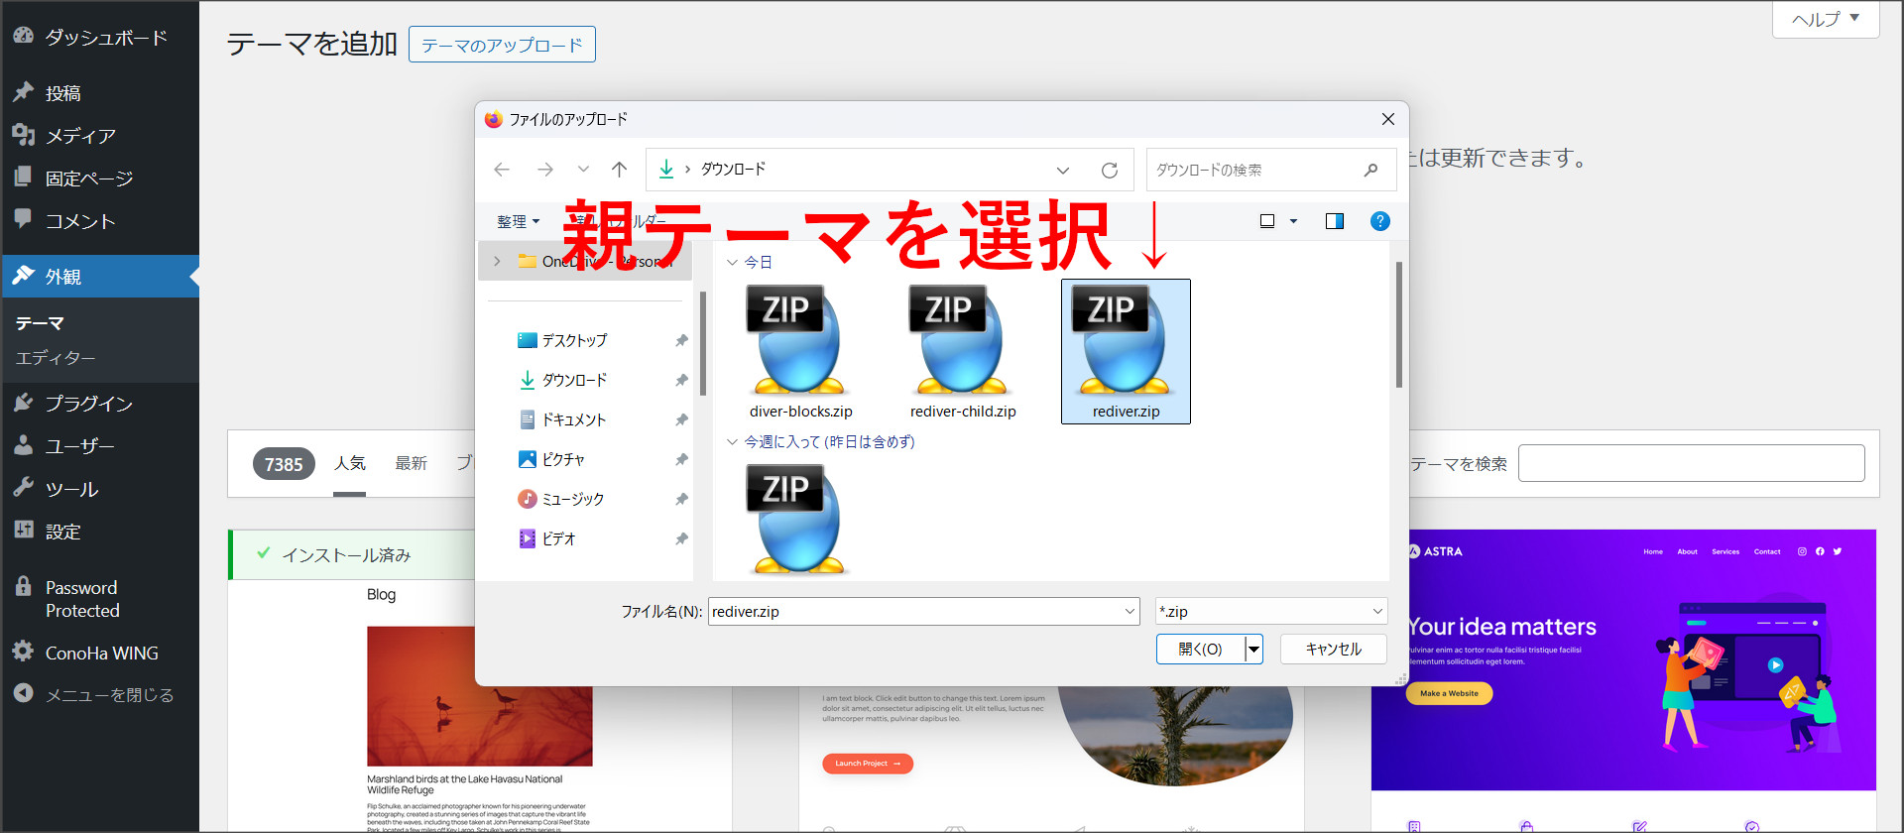Click the refresh icon in address bar
Image resolution: width=1904 pixels, height=833 pixels.
click(1109, 171)
